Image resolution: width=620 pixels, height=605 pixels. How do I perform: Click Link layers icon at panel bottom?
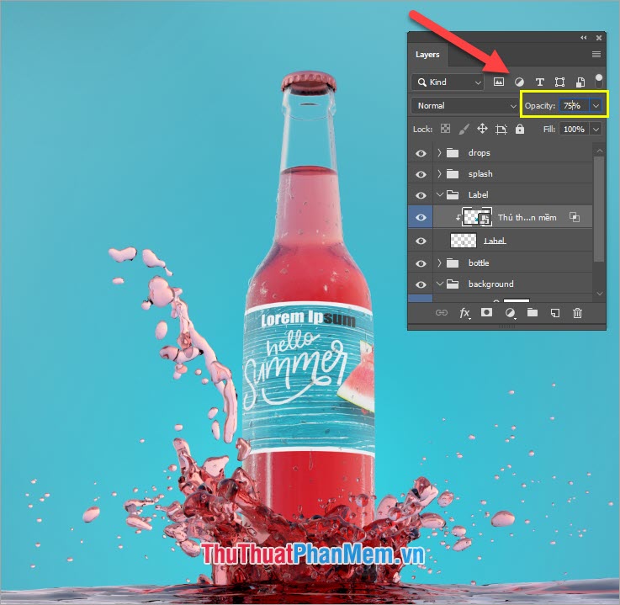(442, 313)
